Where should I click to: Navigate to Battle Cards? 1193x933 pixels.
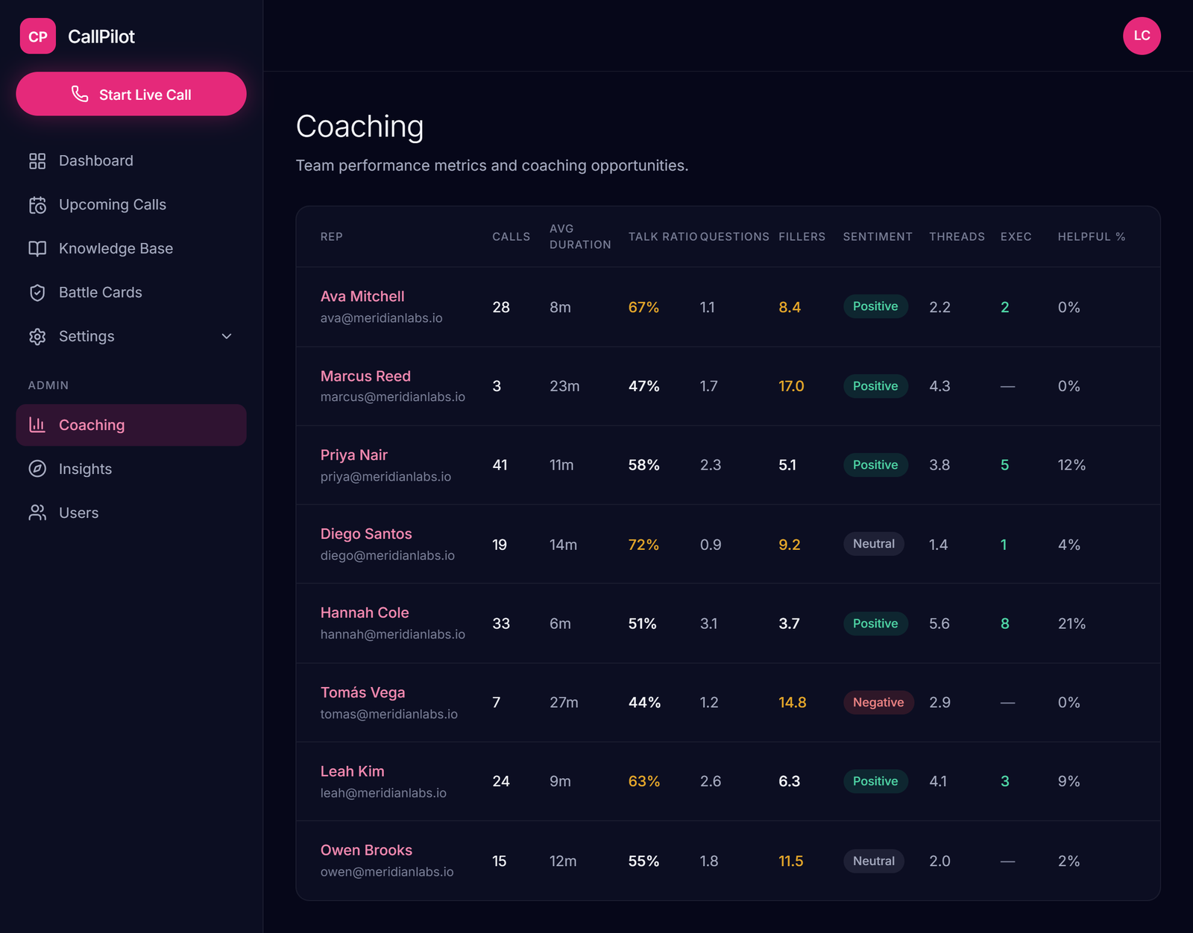pos(131,293)
